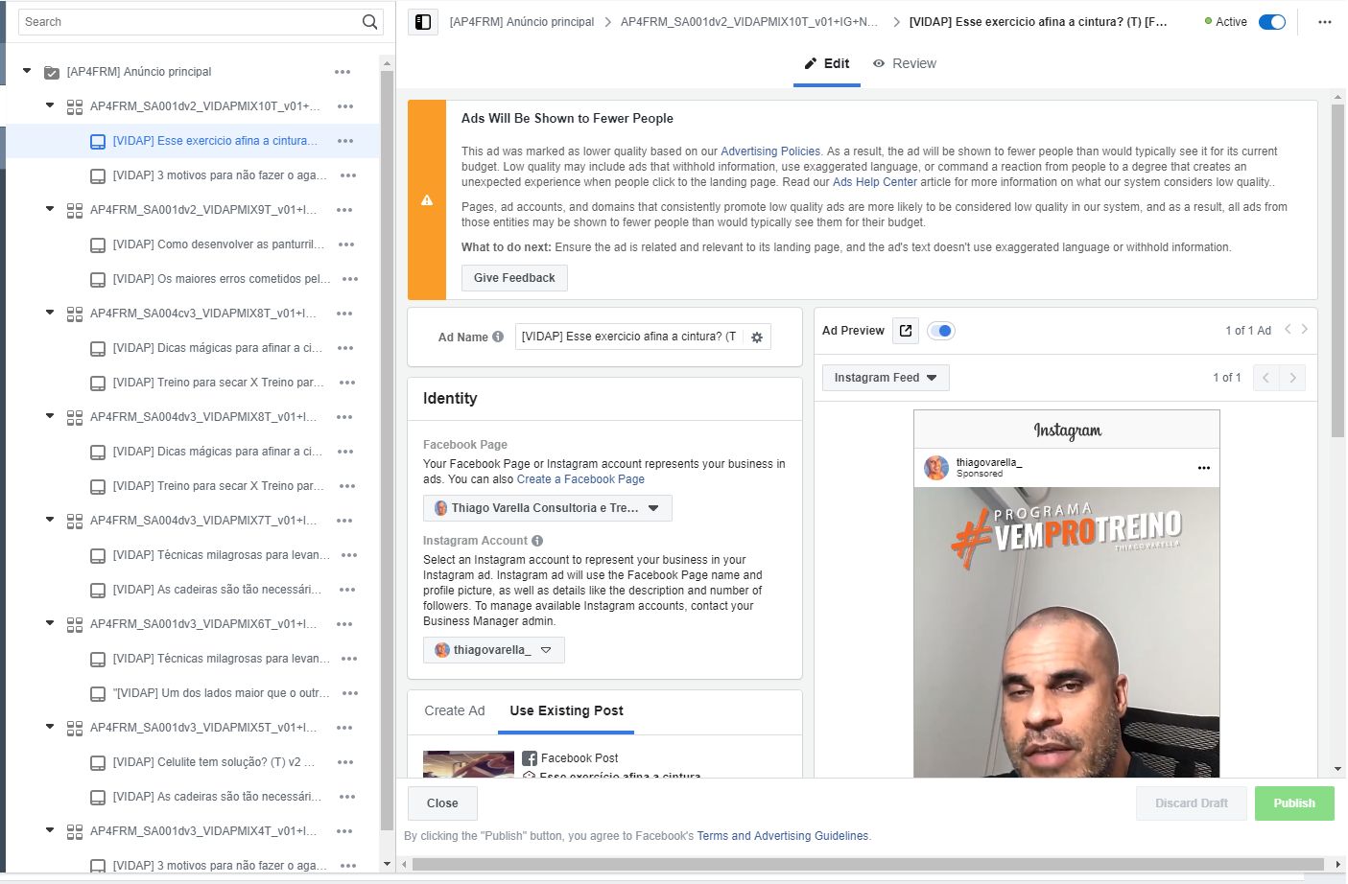This screenshot has height=884, width=1348.
Task: Click the Discard Draft button
Action: (1192, 803)
